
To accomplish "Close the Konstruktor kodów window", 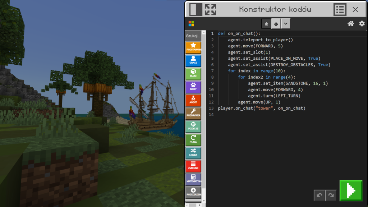I will tap(355, 10).
